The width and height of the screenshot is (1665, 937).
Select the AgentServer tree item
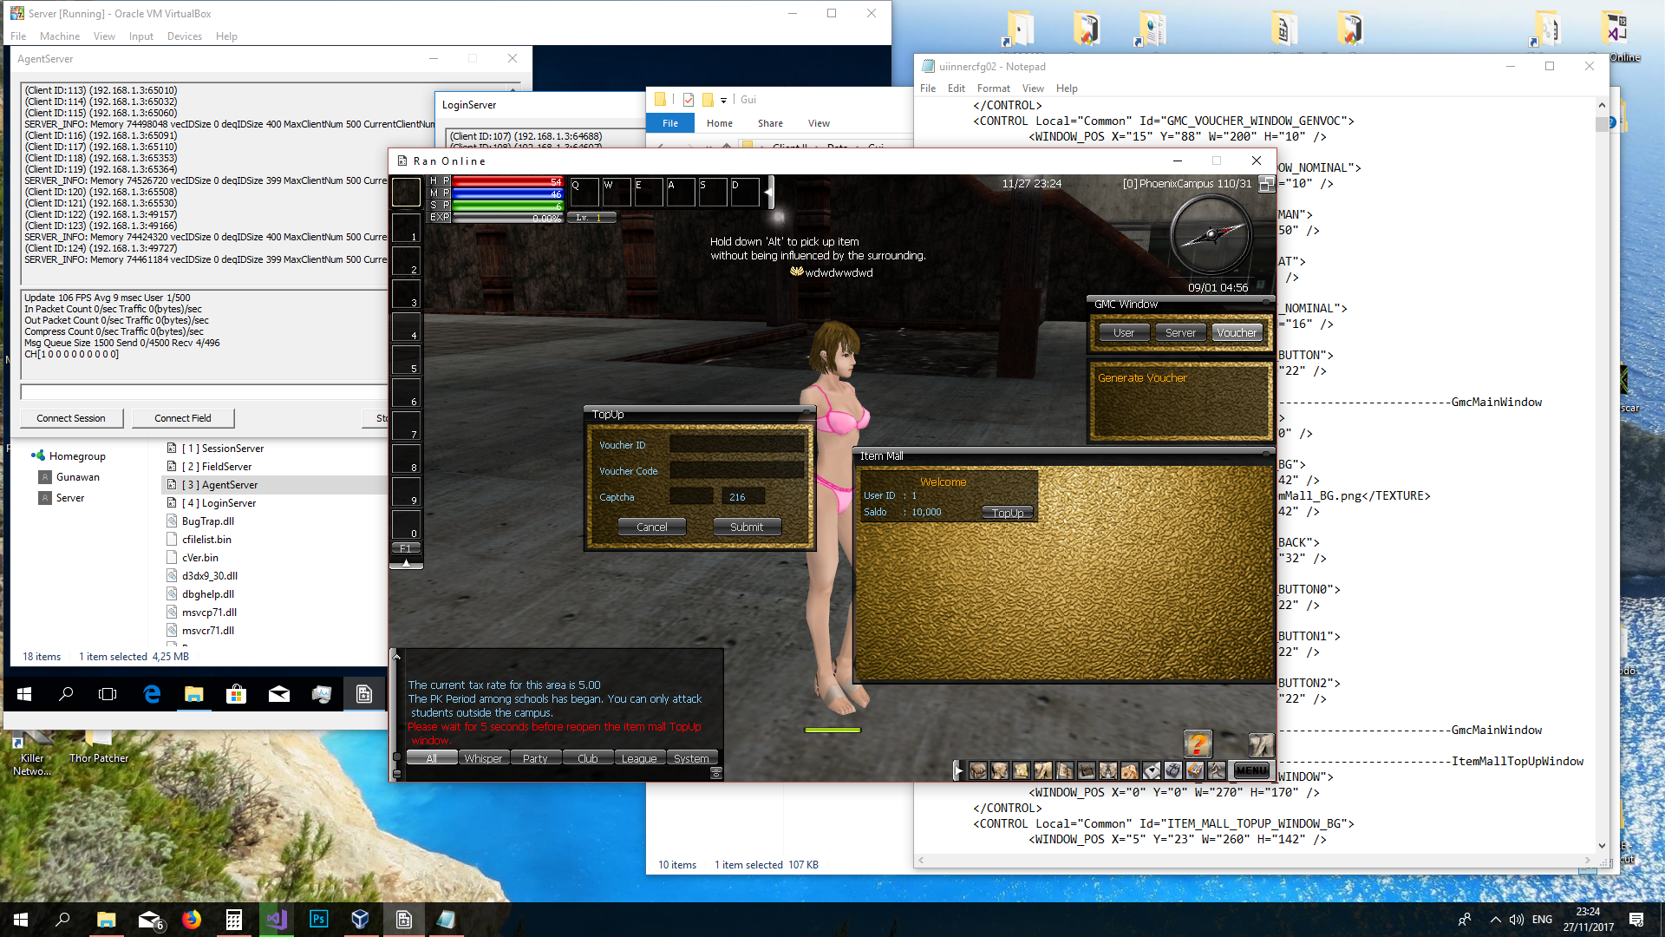pos(221,484)
